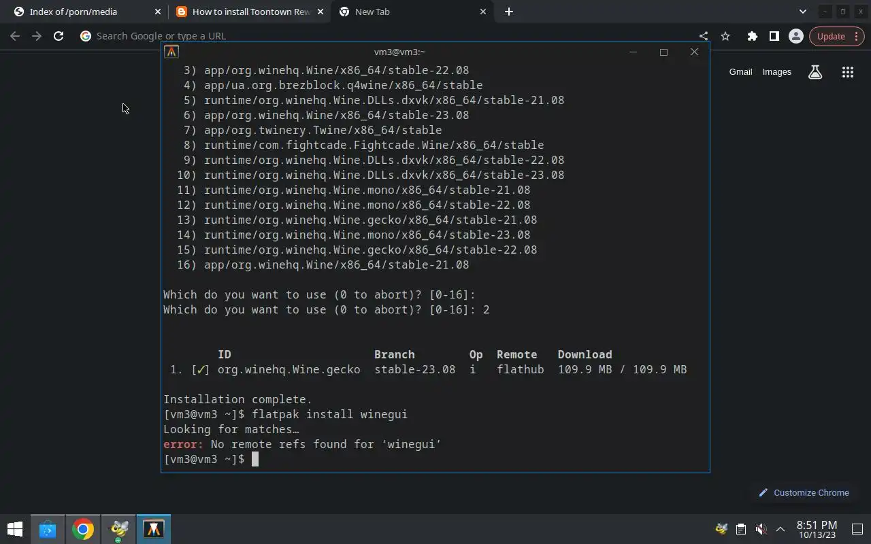The image size is (871, 544).
Task: Close the vm3@vm3 terminal window
Action: (694, 52)
